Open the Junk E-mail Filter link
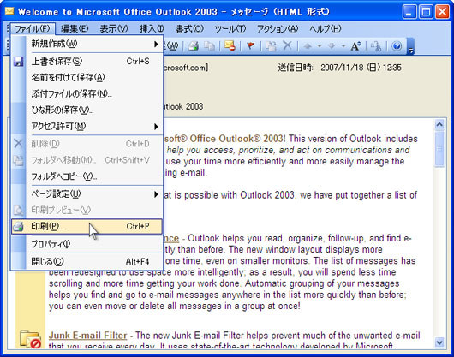Image resolution: width=454 pixels, height=357 pixels. (x=87, y=336)
